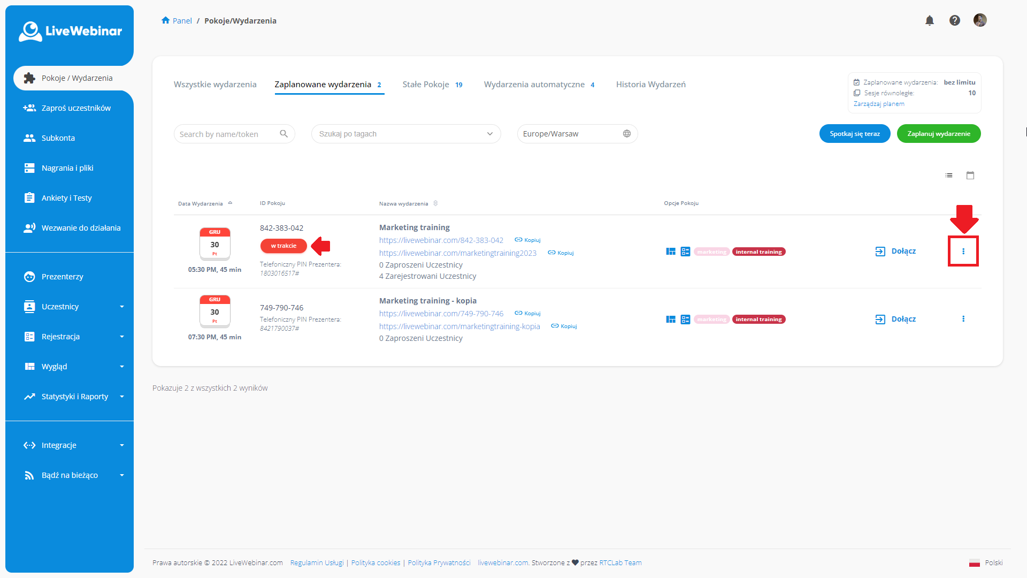Switch to list view of events
The image size is (1027, 578).
point(948,175)
